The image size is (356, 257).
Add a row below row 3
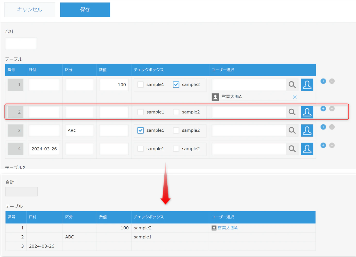point(323,127)
